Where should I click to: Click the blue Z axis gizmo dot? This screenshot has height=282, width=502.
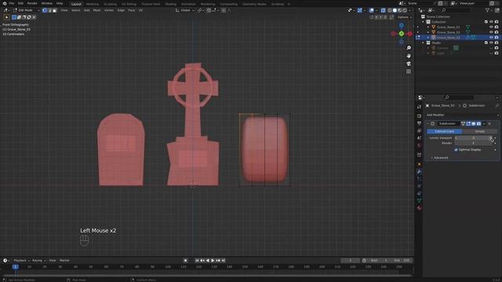(401, 25)
